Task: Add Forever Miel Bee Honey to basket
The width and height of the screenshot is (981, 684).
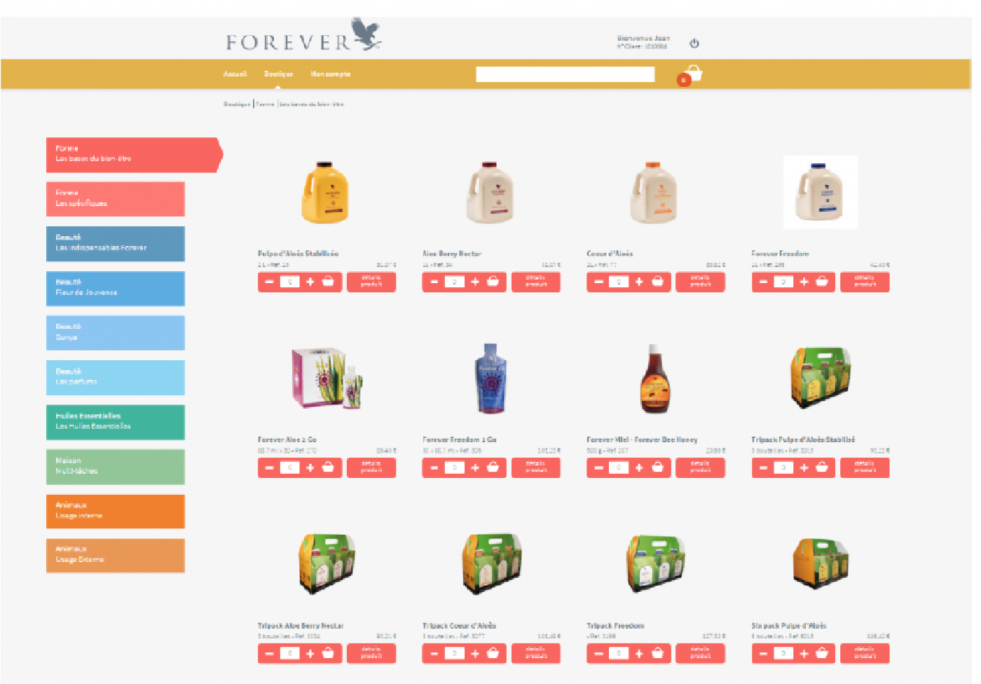Action: (x=657, y=467)
